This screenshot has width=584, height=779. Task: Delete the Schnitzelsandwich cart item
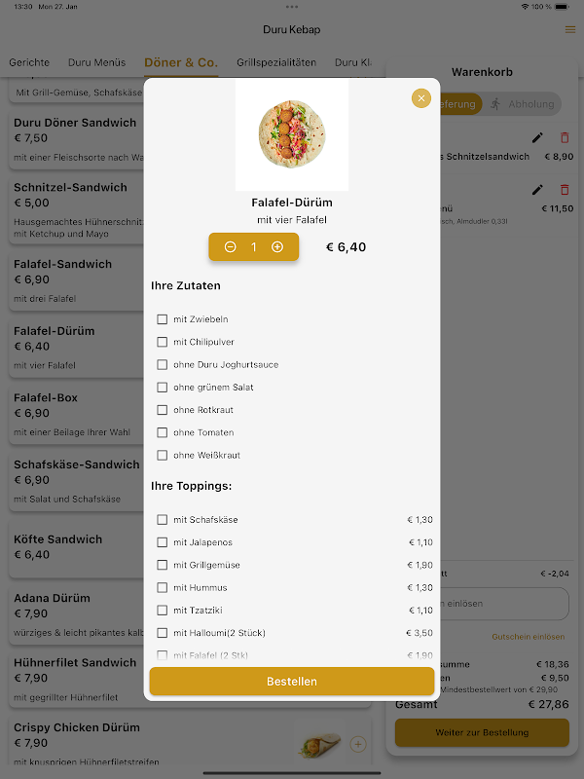pos(565,137)
